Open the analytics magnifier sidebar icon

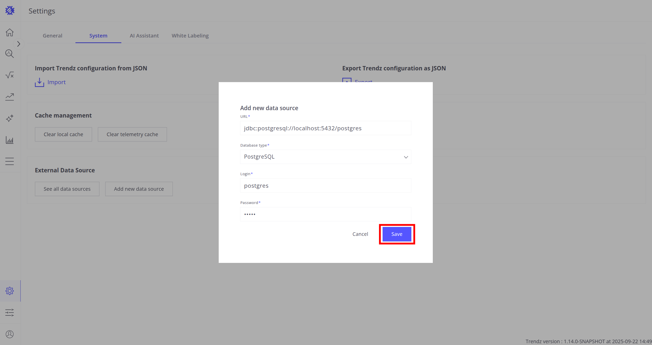pos(10,54)
